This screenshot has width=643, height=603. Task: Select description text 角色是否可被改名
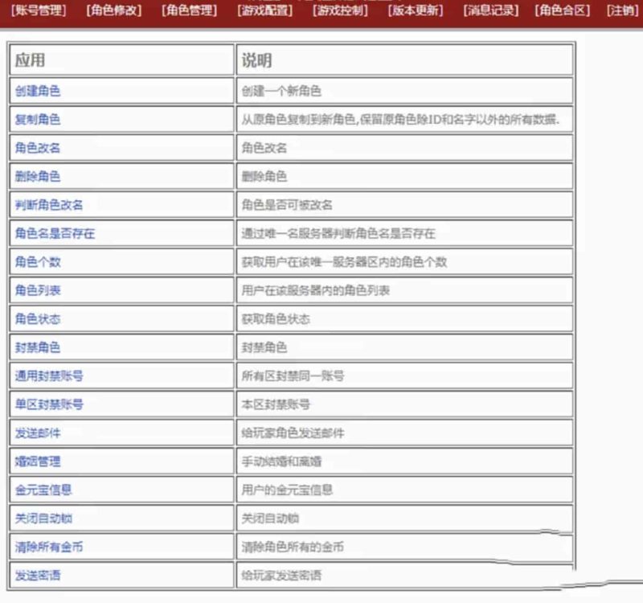[287, 205]
